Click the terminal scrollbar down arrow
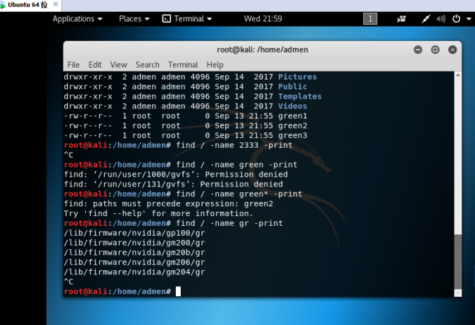Image resolution: width=475 pixels, height=325 pixels. [x=458, y=293]
